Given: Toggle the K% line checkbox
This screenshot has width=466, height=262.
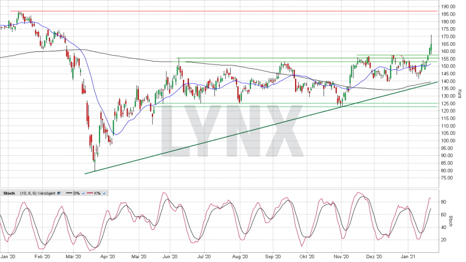Looking at the screenshot, I should click(x=104, y=194).
